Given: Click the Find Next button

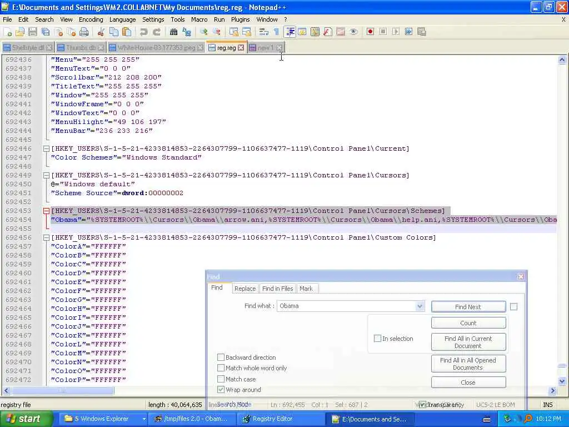Looking at the screenshot, I should pos(468,307).
